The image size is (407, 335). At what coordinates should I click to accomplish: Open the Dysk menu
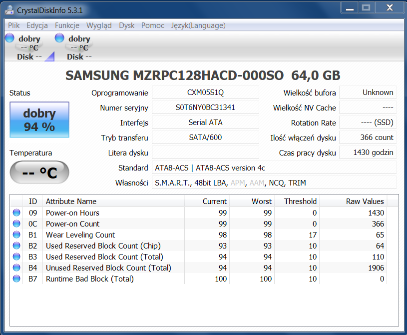[x=127, y=25]
